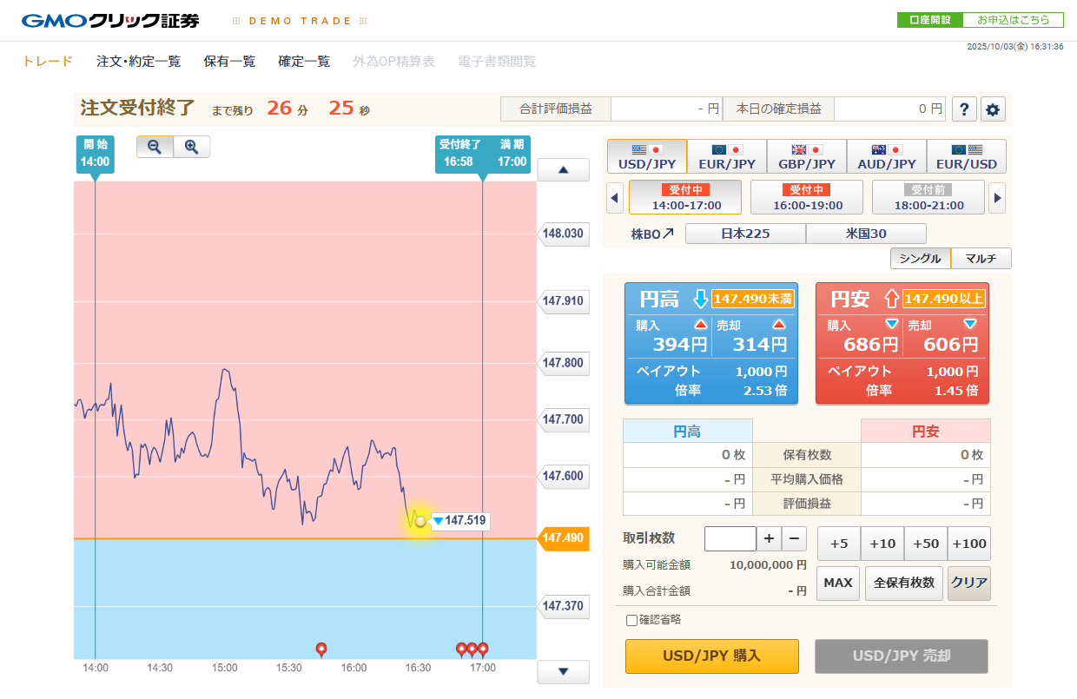This screenshot has height=699, width=1077.
Task: Select the blue 円高 option panel
Action: 711,343
